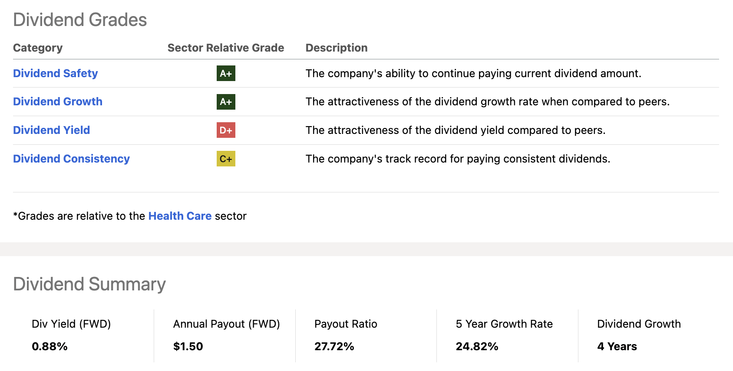Click the Sector Relative Grade column header

click(x=226, y=48)
